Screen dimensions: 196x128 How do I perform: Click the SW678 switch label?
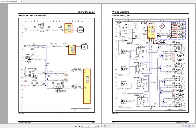tap(30, 69)
